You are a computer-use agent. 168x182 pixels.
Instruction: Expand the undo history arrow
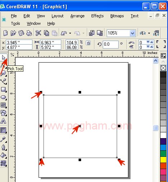pyautogui.click(x=70, y=33)
